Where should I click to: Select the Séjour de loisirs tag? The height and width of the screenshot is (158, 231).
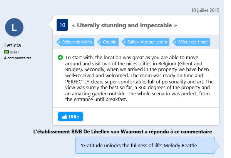point(75,42)
